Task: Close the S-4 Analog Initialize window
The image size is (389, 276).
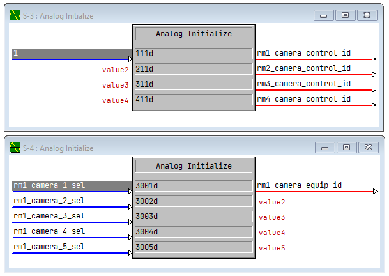Action: (367, 147)
